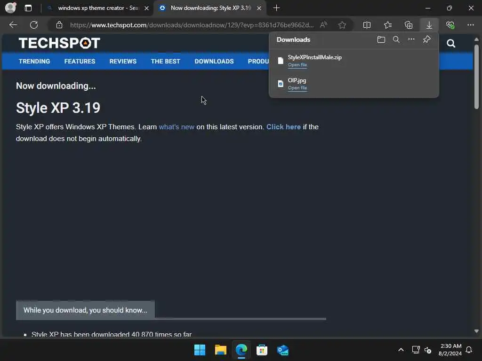Open THE BEST in TechSpot navigation

pyautogui.click(x=165, y=61)
